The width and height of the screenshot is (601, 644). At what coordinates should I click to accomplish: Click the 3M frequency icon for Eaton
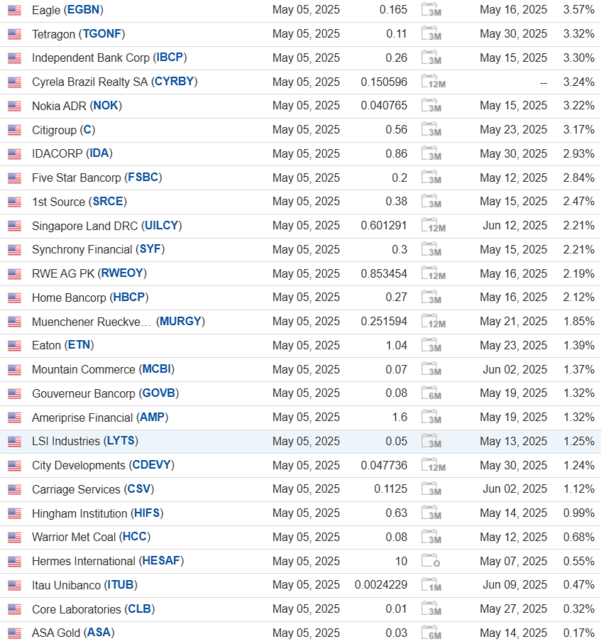click(x=431, y=346)
